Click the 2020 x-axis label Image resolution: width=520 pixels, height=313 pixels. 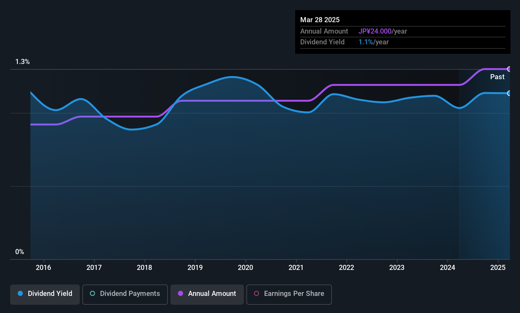(245, 267)
